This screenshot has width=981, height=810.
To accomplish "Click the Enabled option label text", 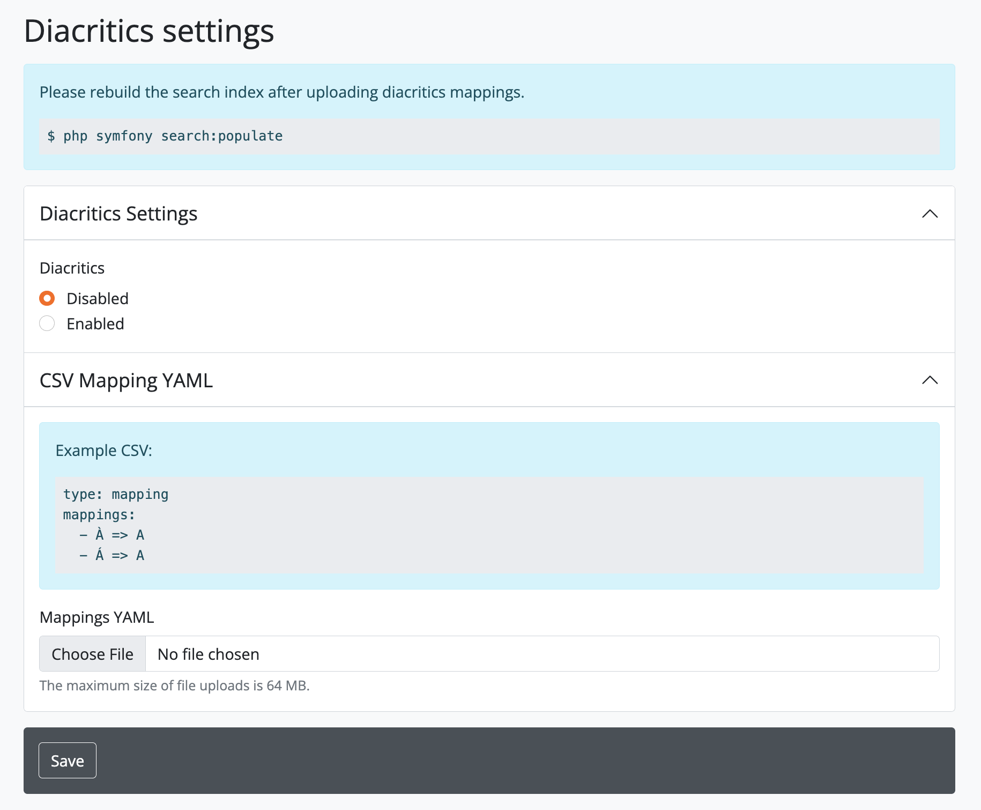I will point(95,324).
